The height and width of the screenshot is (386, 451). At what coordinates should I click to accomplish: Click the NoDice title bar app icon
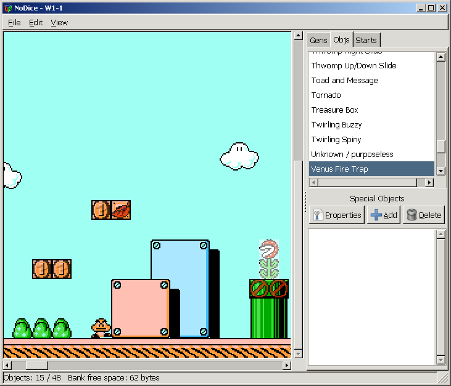click(x=9, y=8)
